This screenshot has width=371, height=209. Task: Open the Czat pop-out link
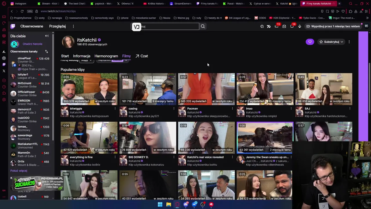142,56
